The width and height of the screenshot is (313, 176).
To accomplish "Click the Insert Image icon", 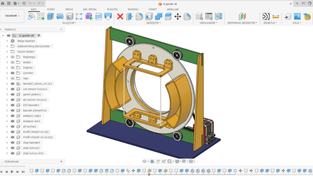I will coord(297,17).
